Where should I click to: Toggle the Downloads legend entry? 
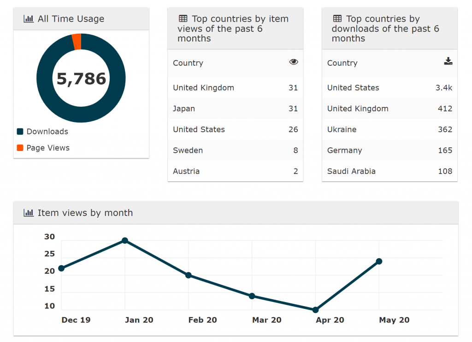[47, 132]
